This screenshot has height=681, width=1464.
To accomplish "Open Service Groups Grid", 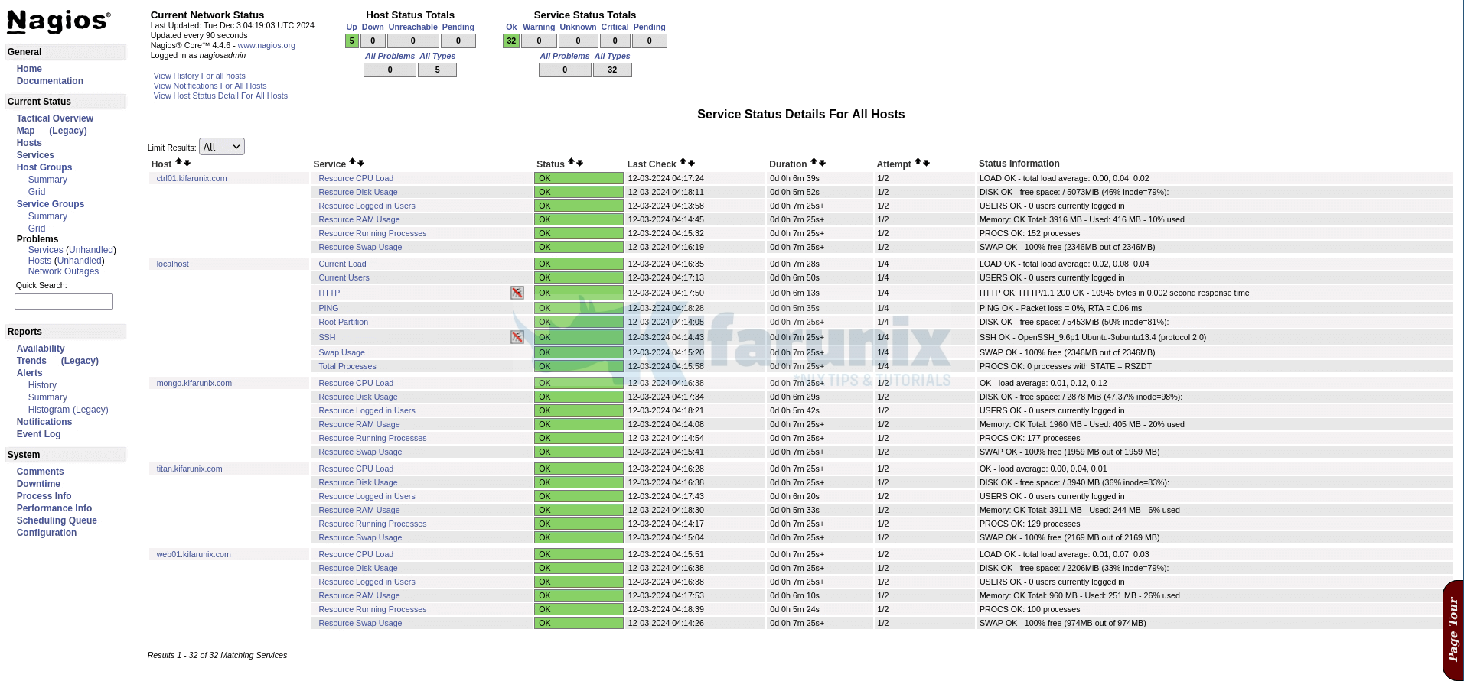I will tap(37, 229).
